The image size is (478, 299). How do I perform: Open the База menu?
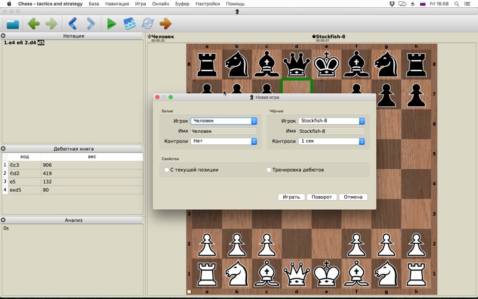tap(94, 4)
